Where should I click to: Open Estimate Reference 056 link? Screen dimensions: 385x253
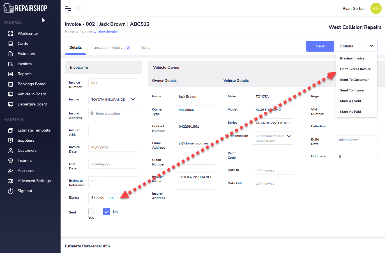94,181
